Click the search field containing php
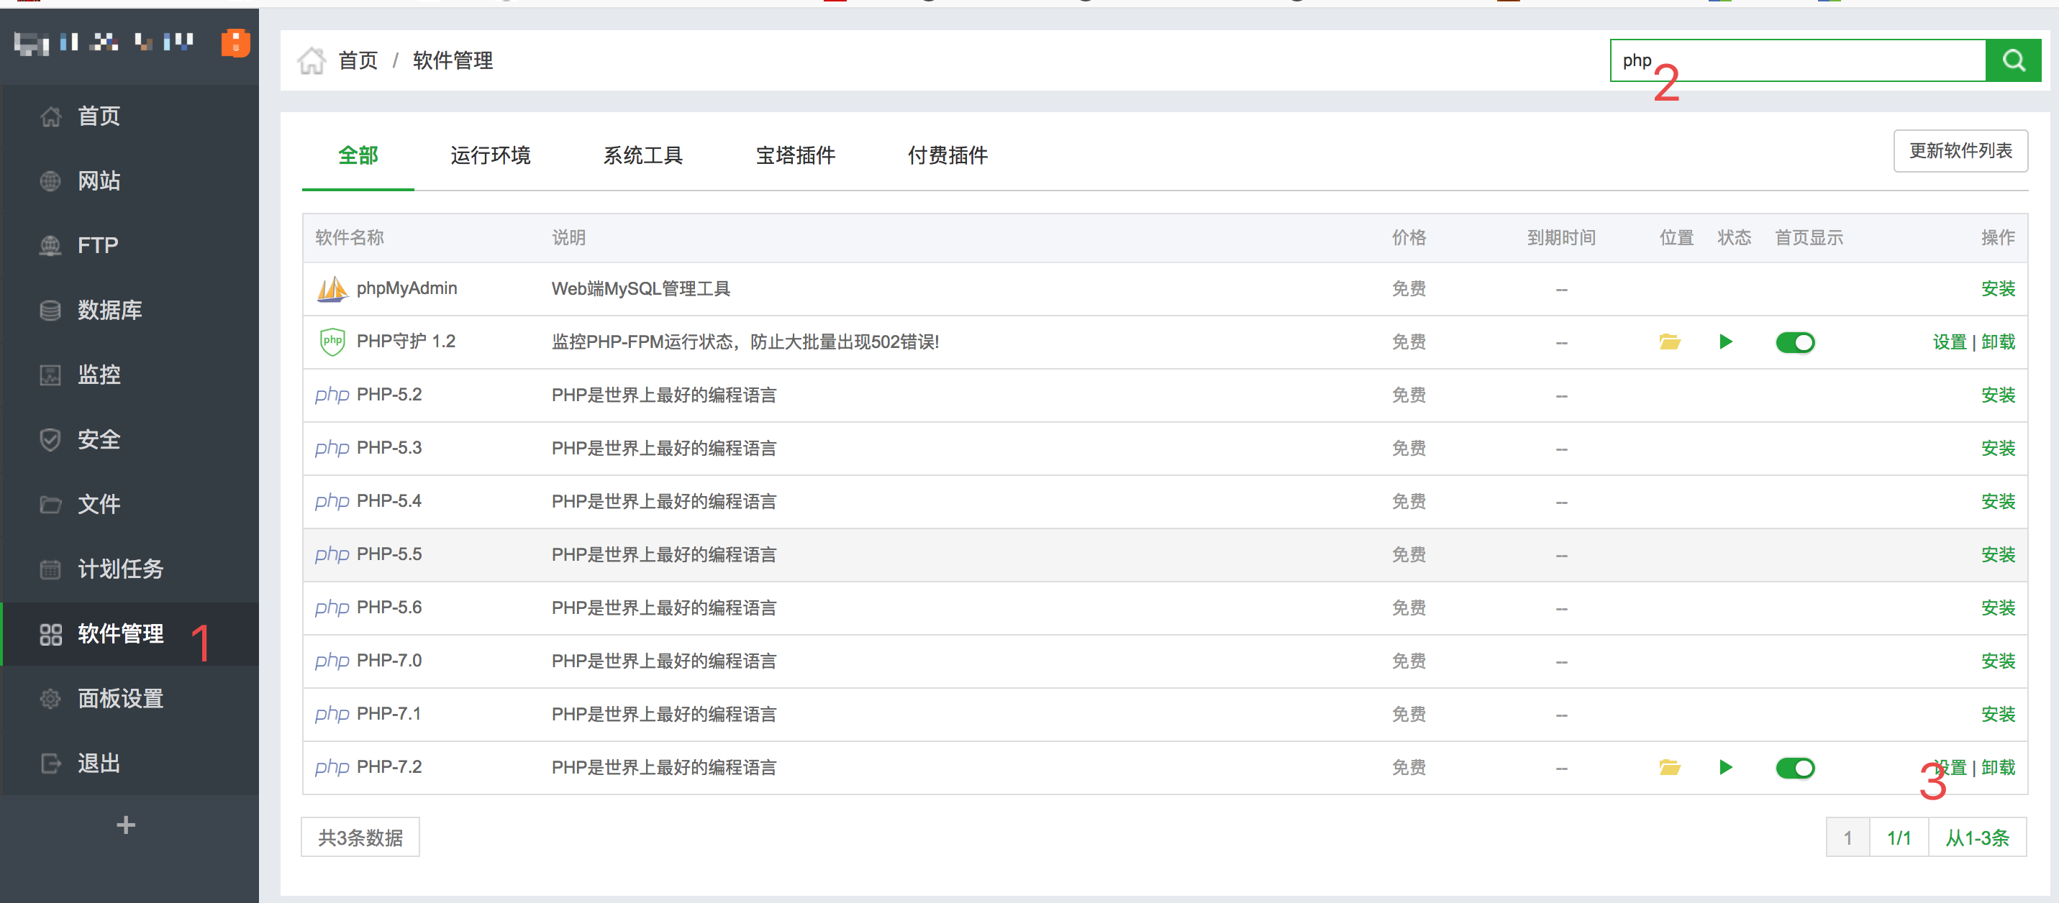This screenshot has width=2059, height=903. coord(1797,60)
